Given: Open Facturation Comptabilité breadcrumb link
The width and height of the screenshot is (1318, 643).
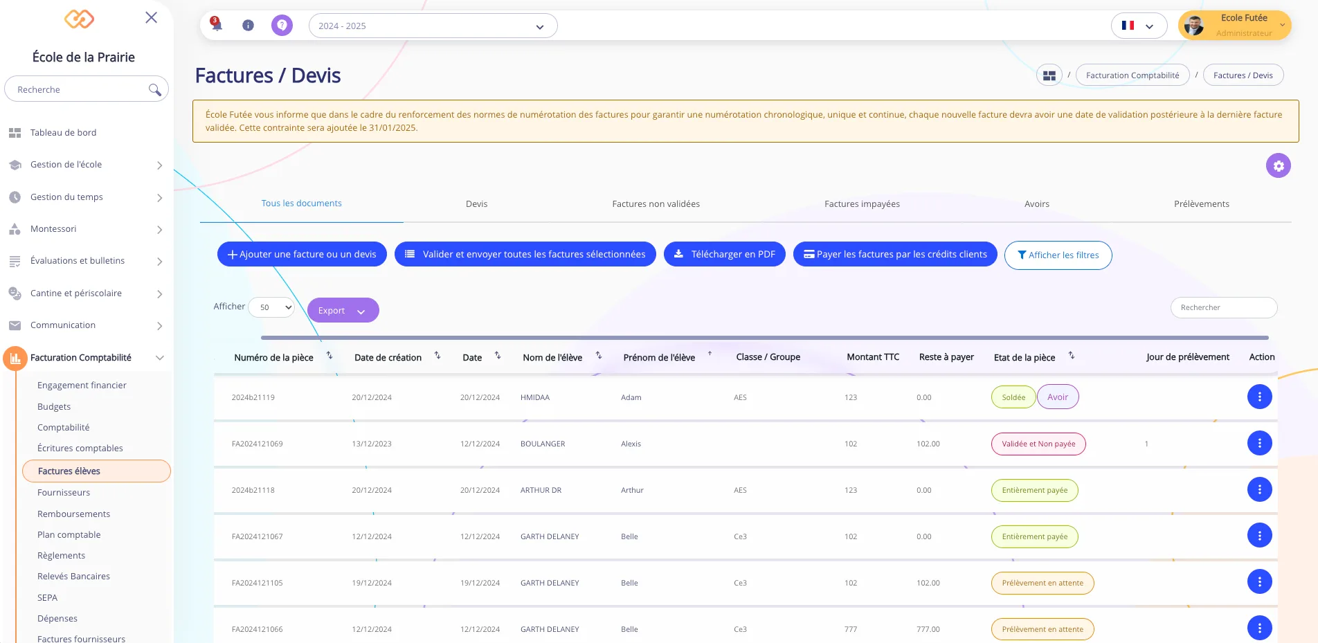Looking at the screenshot, I should pos(1132,75).
